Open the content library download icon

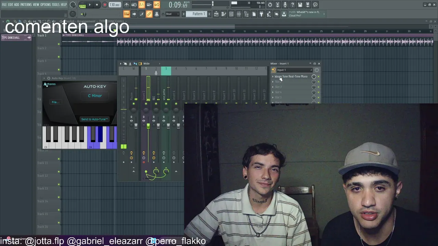284,14
